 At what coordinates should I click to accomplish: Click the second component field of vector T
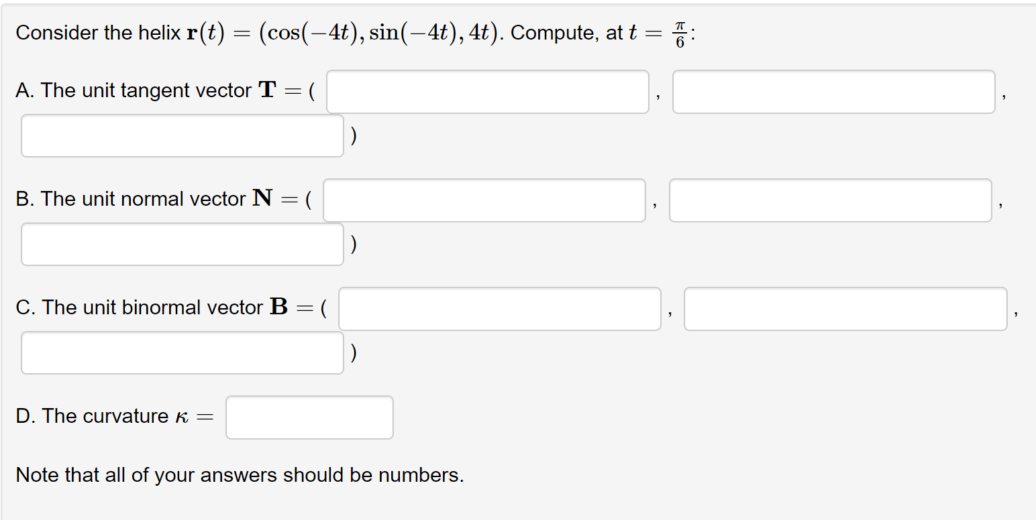833,91
